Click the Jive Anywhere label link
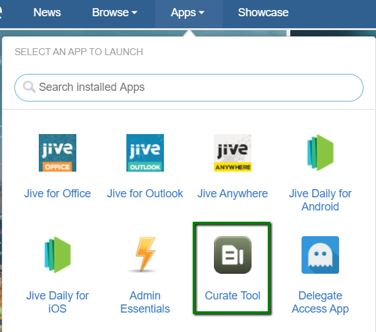Image resolution: width=376 pixels, height=332 pixels. point(233,194)
